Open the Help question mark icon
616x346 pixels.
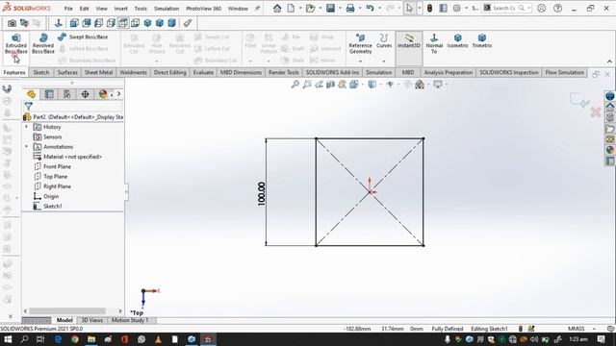click(557, 9)
